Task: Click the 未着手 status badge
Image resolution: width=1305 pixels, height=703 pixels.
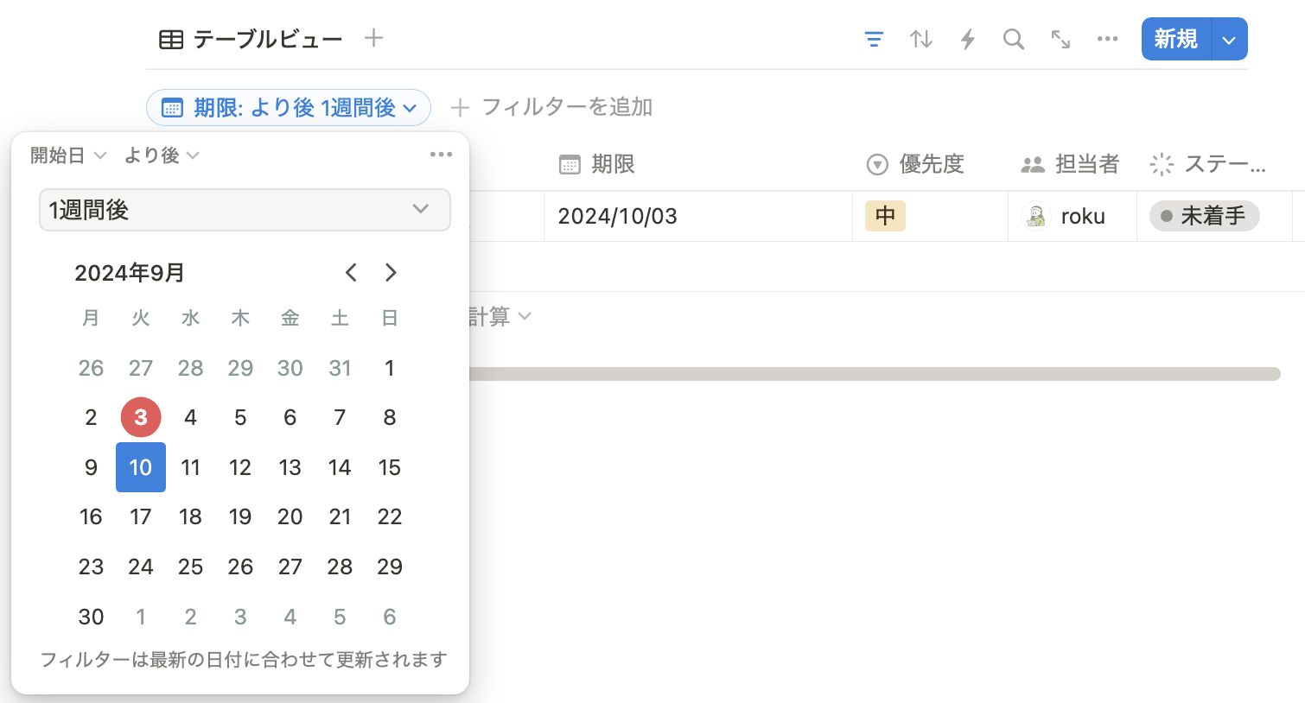Action: (1204, 216)
